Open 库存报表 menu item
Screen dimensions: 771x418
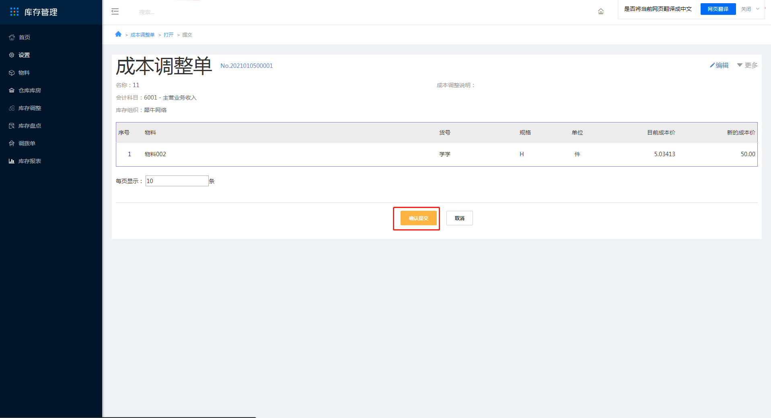[30, 161]
